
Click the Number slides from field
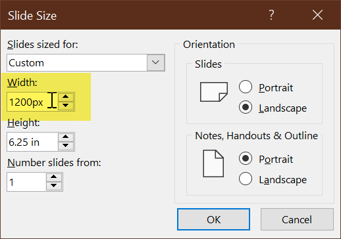pos(26,182)
